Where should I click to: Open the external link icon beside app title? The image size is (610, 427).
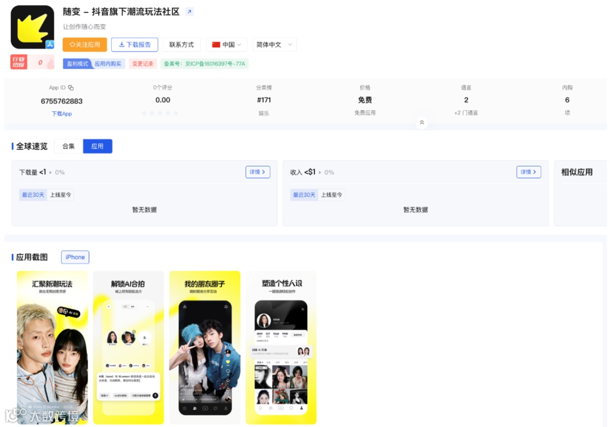189,12
